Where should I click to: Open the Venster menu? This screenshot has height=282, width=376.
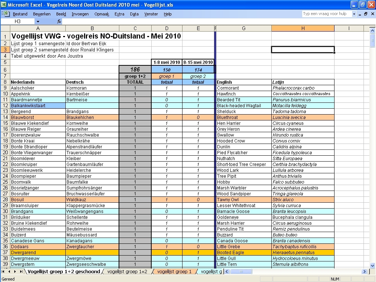pos(151,14)
